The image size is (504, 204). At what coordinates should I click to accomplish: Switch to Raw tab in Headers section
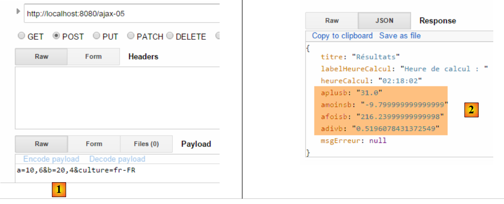41,56
